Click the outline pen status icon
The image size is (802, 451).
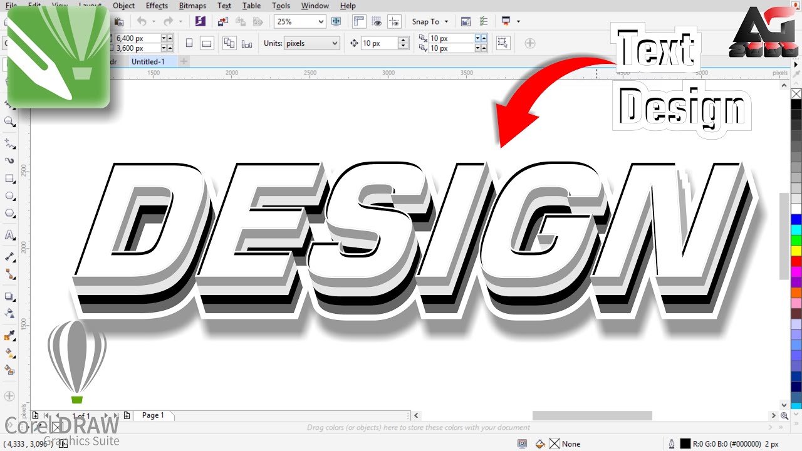[x=672, y=443]
